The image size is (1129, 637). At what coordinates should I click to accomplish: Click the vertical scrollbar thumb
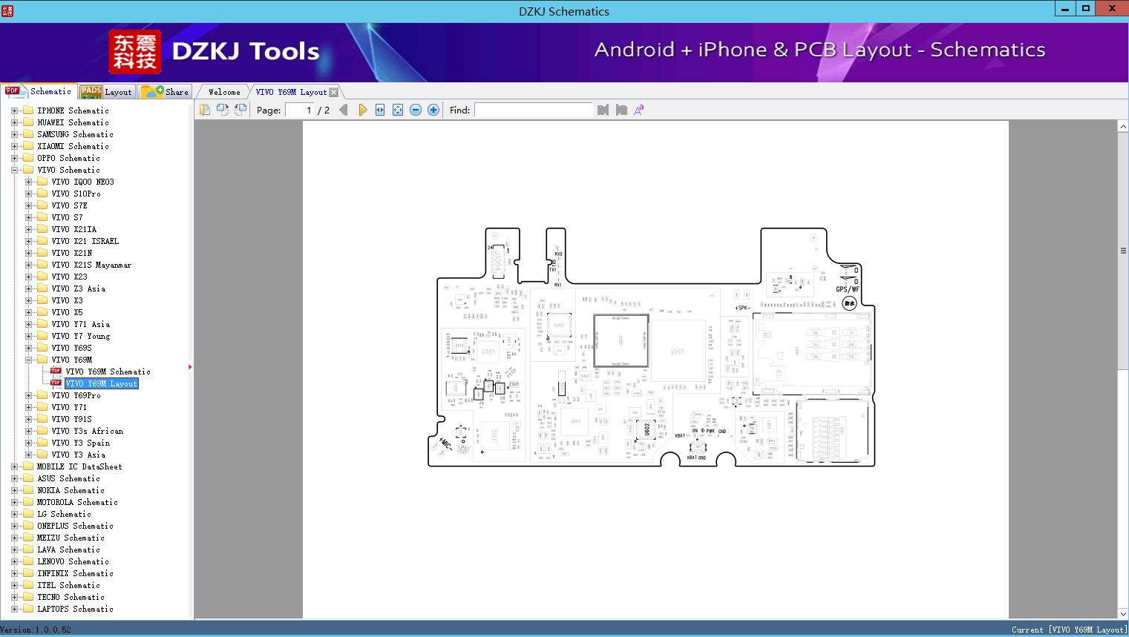[1123, 251]
